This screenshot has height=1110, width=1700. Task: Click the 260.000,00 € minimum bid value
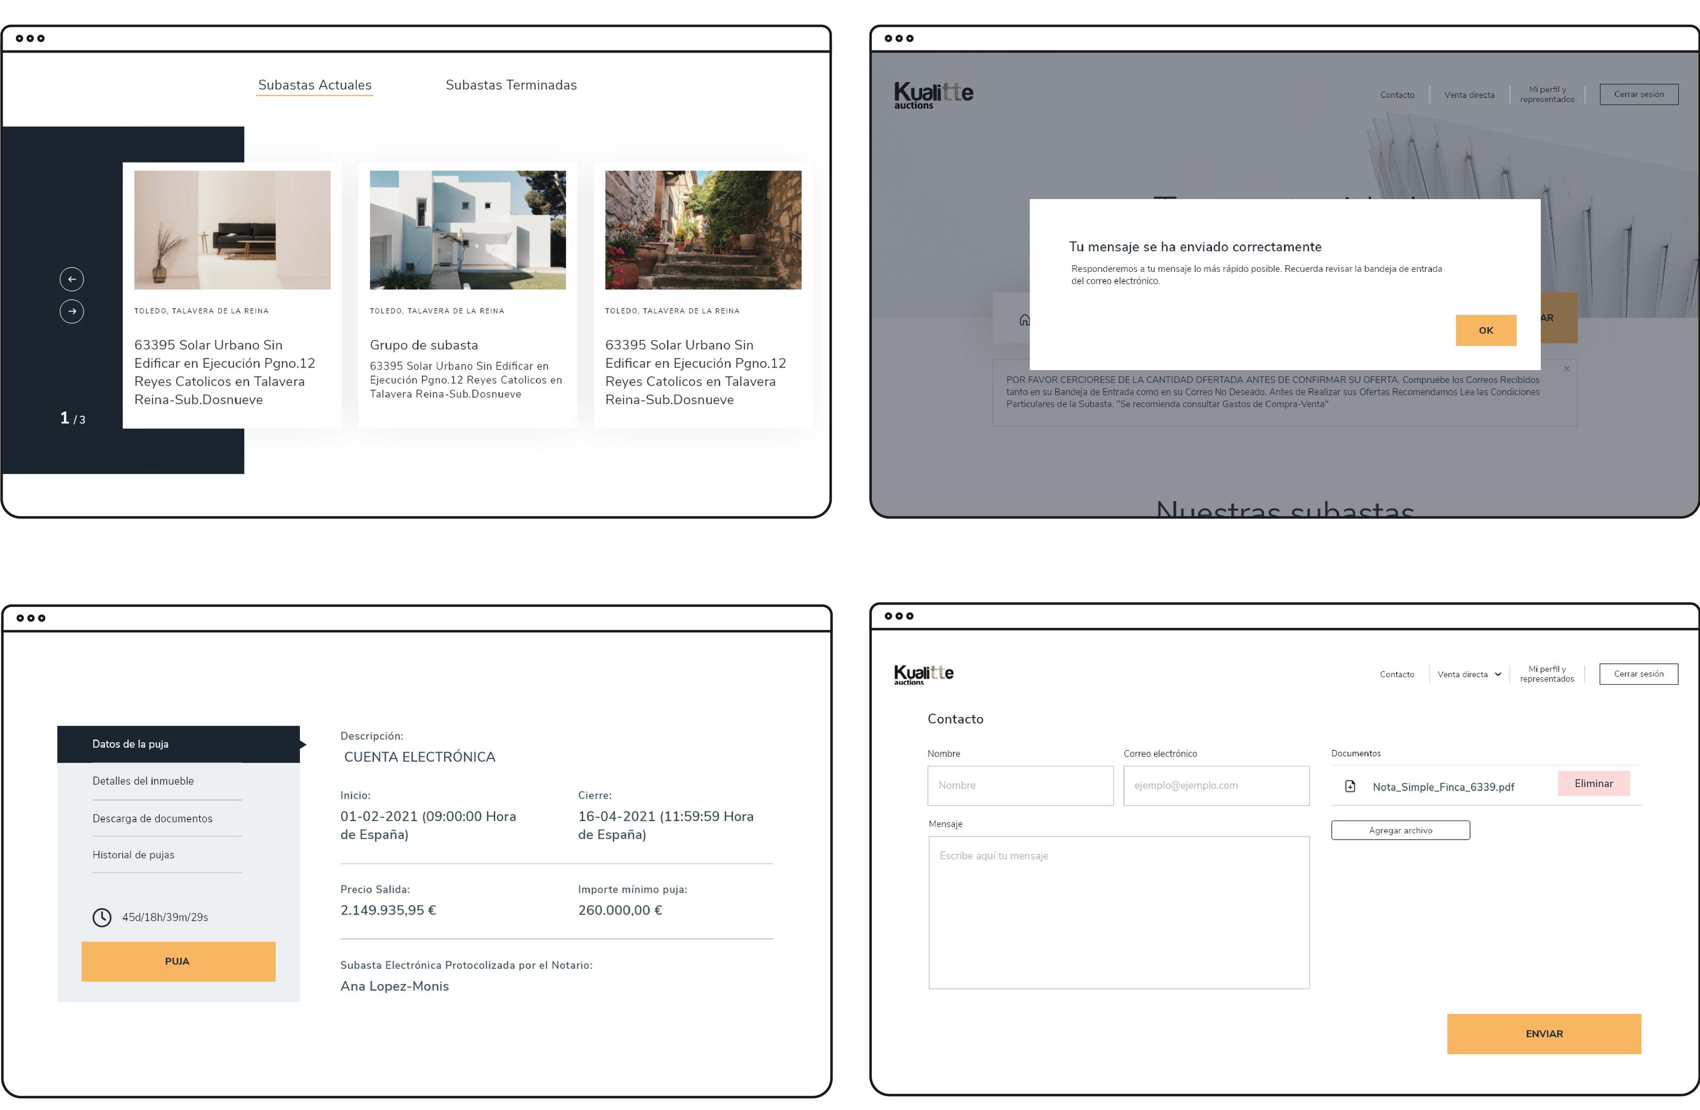pyautogui.click(x=620, y=910)
